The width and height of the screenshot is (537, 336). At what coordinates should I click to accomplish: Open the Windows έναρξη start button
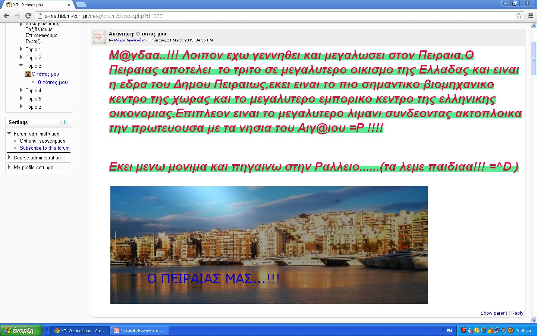[x=21, y=330]
